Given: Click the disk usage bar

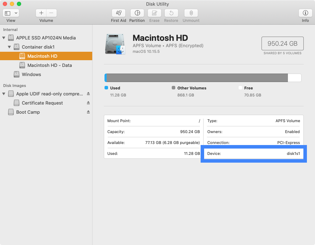Looking at the screenshot, I should coord(203,78).
